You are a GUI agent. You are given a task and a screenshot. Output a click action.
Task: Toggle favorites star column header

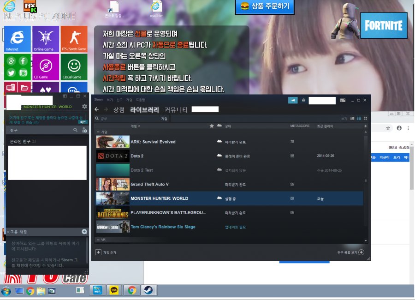212,126
